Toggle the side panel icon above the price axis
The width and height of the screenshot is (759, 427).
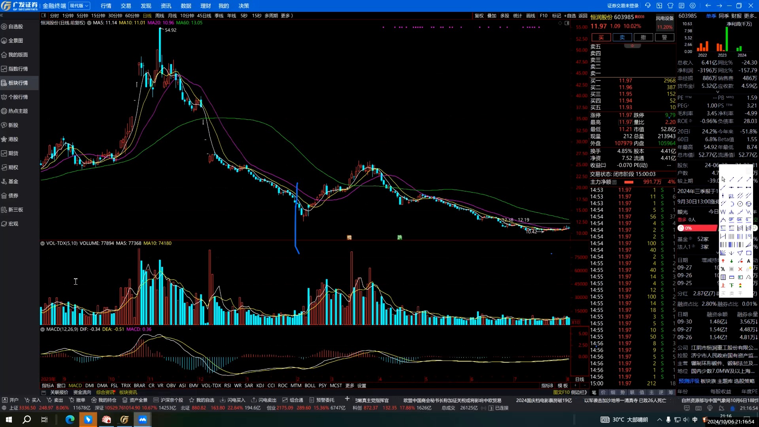point(567,23)
